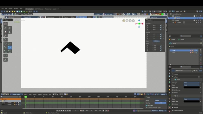
Task: Collapse the Transform panel
Action: (149, 20)
